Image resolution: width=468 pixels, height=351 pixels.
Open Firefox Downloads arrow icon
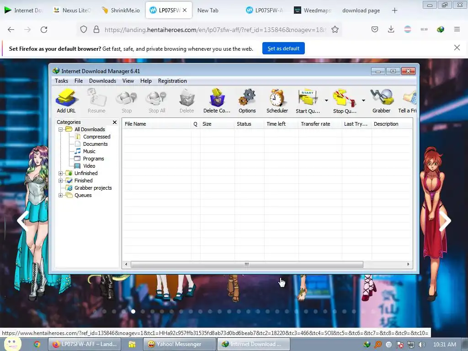391,29
